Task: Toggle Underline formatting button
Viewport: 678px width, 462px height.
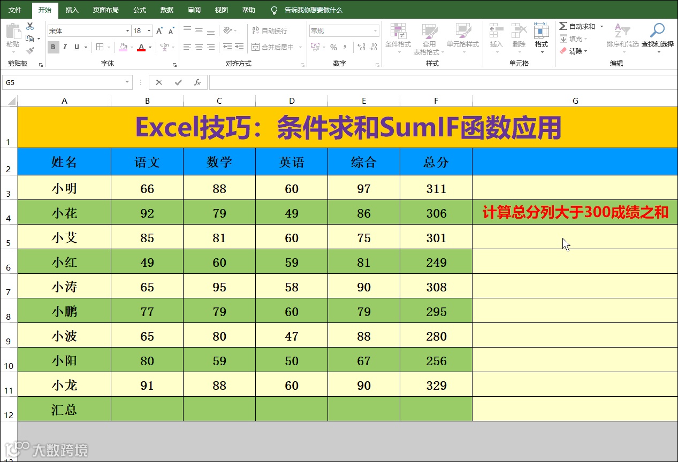Action: [x=77, y=47]
